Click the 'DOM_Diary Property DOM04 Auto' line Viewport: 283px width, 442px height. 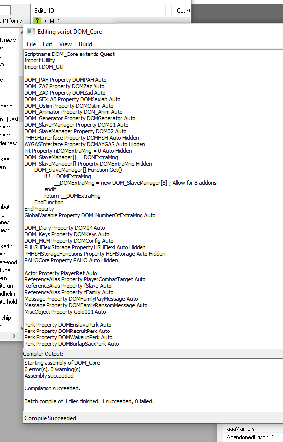coord(65,228)
